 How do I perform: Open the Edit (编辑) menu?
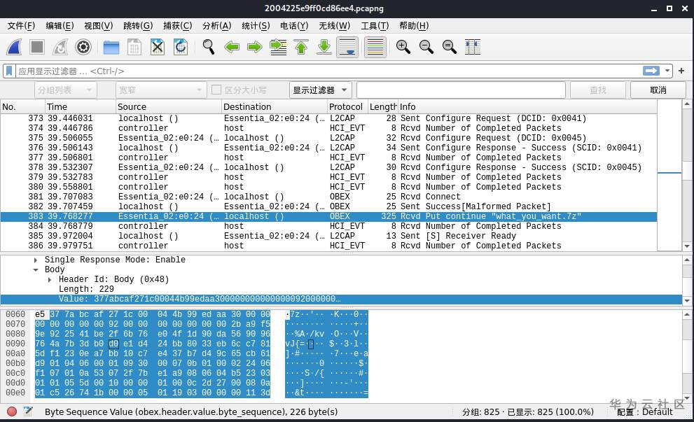click(x=60, y=26)
